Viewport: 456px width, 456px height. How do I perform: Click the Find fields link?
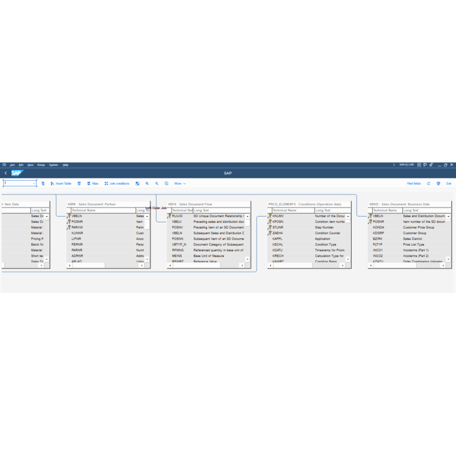(414, 183)
